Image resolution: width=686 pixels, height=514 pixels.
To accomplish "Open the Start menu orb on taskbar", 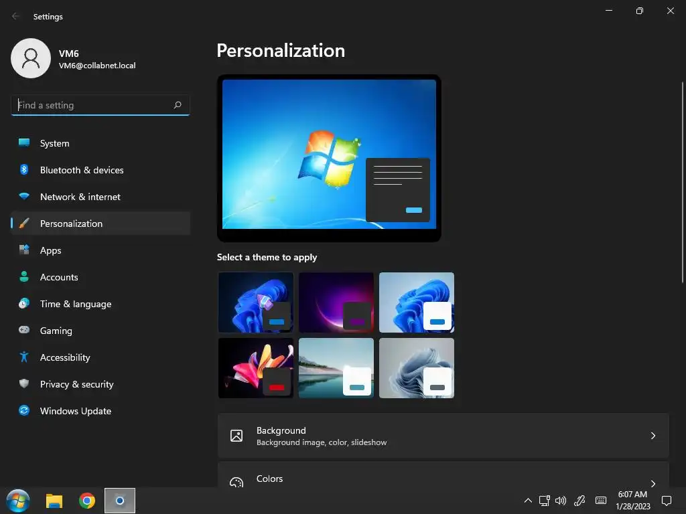I will pyautogui.click(x=18, y=501).
